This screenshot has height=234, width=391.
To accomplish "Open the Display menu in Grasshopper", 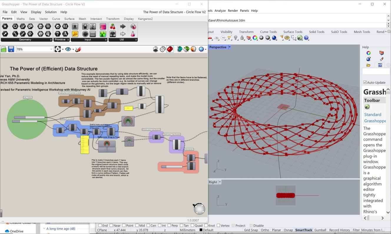I will (36, 12).
